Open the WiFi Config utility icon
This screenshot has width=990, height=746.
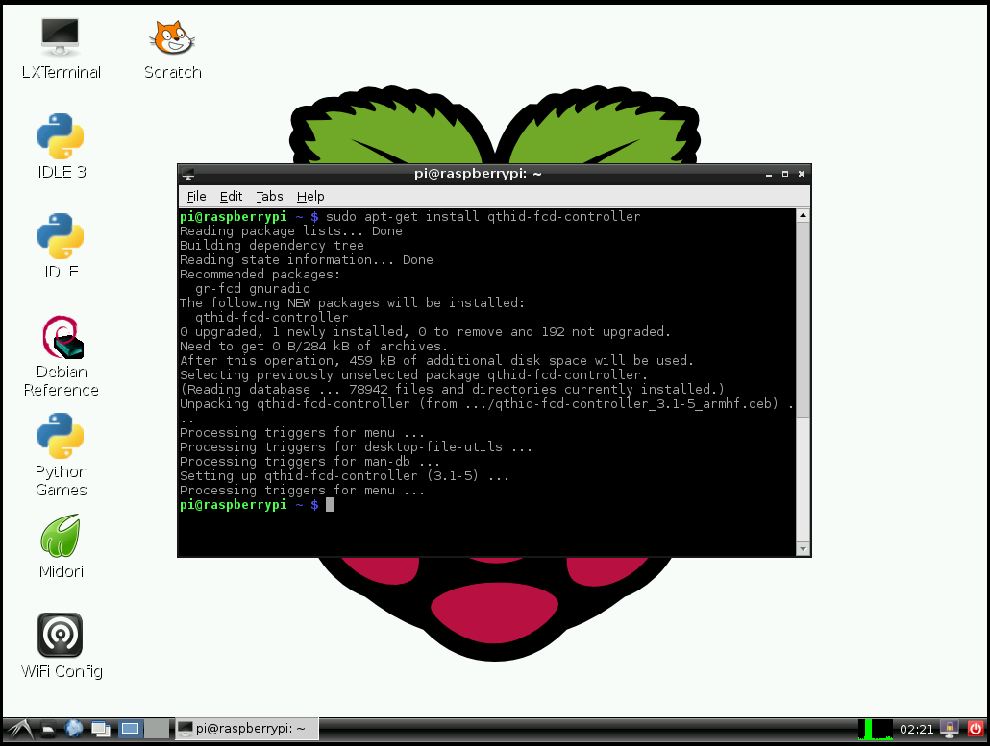pos(61,645)
